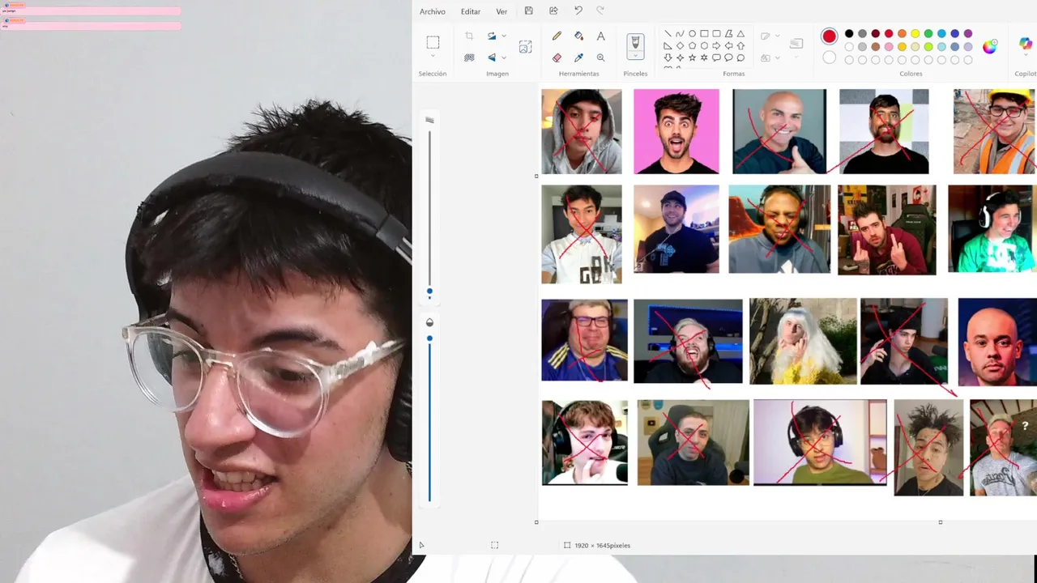The image size is (1037, 583).
Task: Open Edit colors rainbow wheel
Action: click(989, 47)
